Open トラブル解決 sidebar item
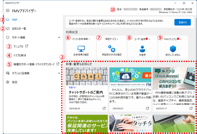 (x=20, y=55)
